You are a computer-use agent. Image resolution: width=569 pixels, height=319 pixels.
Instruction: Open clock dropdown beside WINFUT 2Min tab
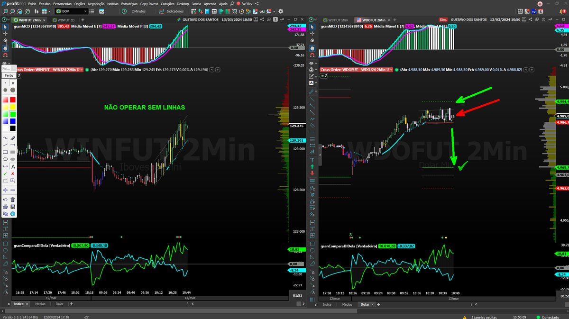point(9,20)
